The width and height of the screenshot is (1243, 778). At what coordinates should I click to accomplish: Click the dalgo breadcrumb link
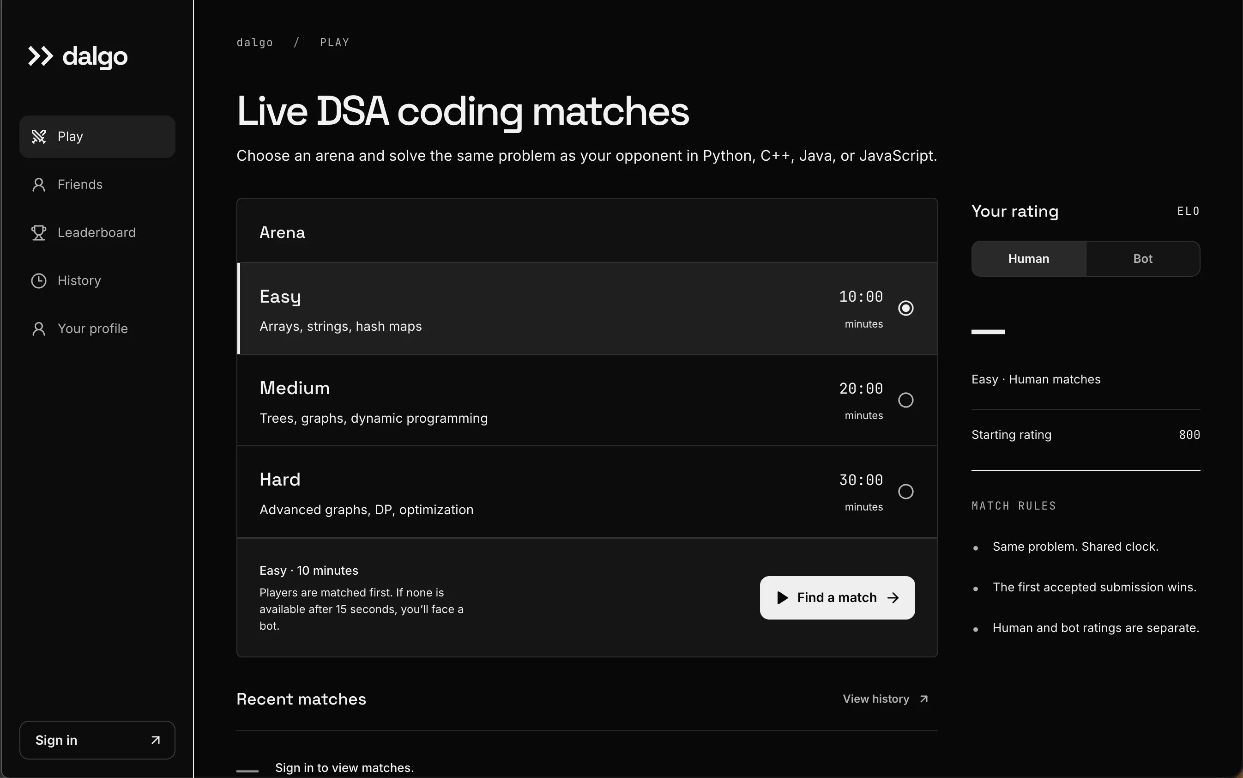click(254, 42)
